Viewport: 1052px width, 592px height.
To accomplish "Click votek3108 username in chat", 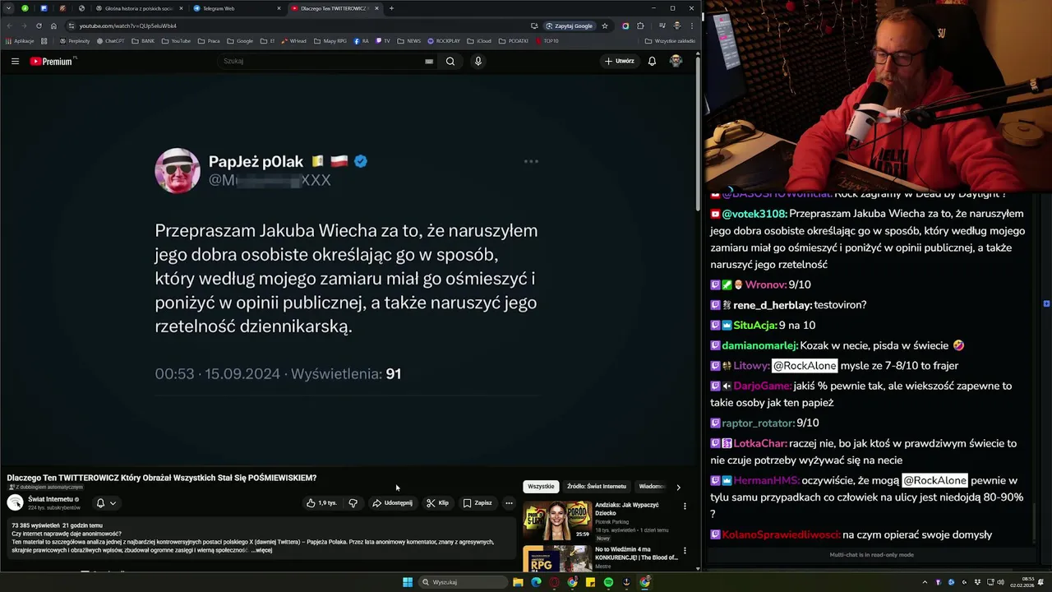I will click(x=754, y=214).
